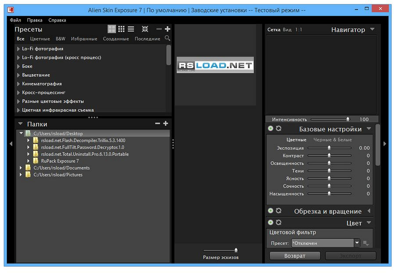This screenshot has width=395, height=273.
Task: Toggle Сетка grid overlay
Action: point(274,30)
